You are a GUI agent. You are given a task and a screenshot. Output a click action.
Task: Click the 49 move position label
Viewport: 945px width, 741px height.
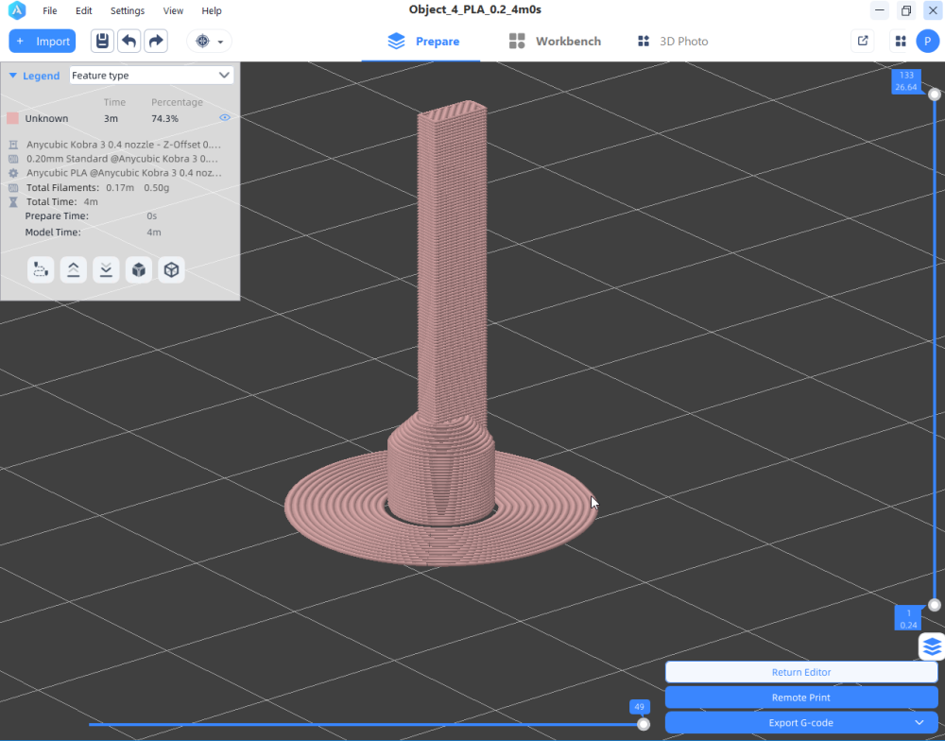pos(640,707)
